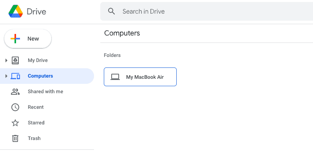Open Shared with me
This screenshot has height=156, width=313.
click(x=45, y=91)
